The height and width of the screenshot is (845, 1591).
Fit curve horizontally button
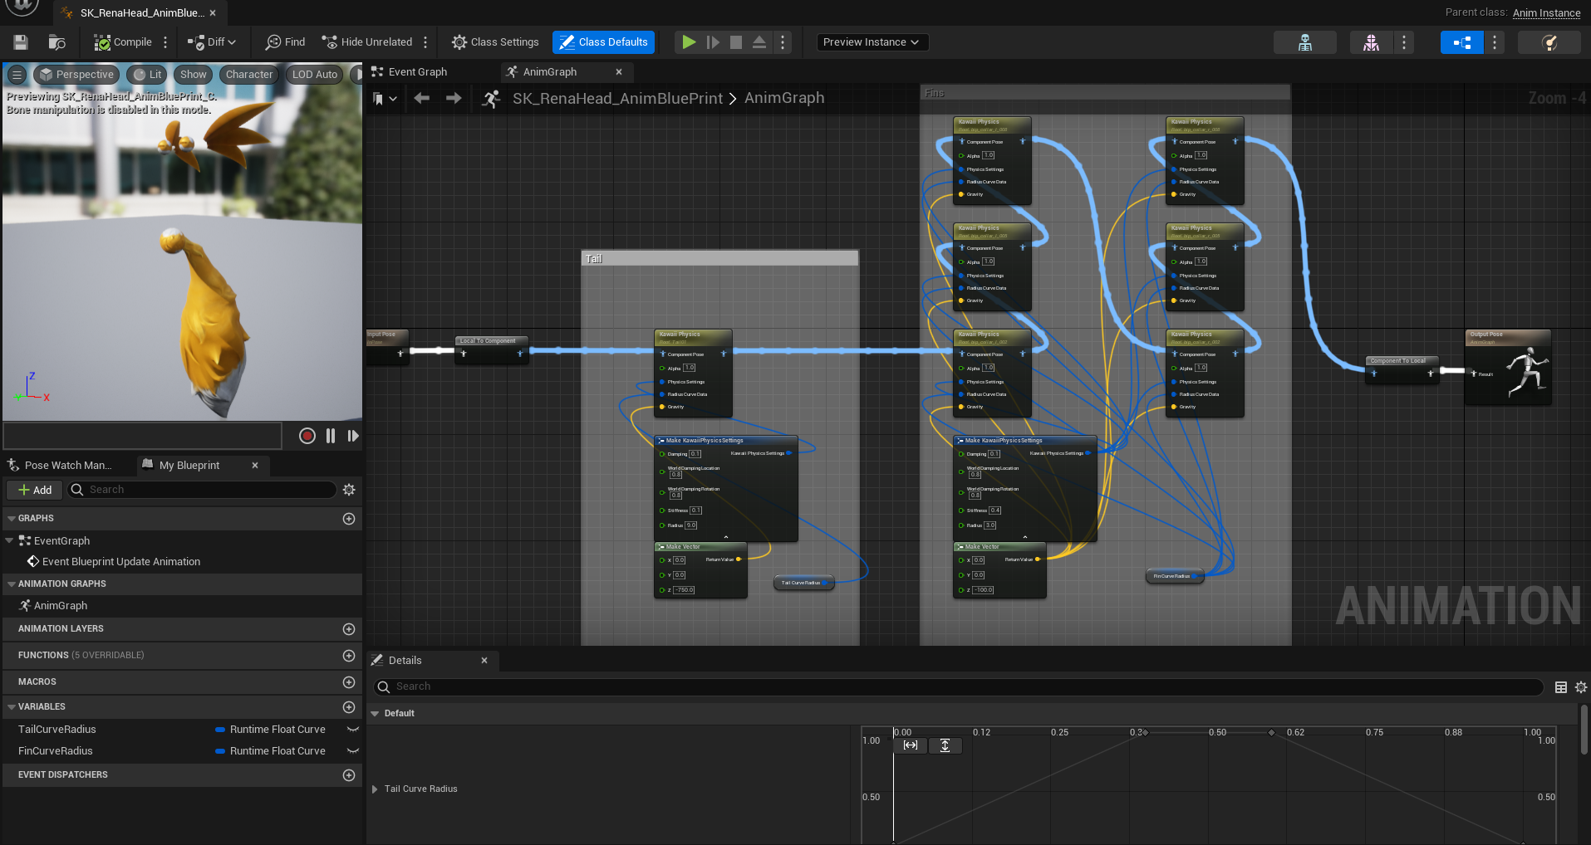(x=911, y=745)
